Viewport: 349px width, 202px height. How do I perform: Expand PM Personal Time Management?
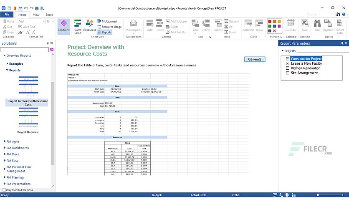click(5, 169)
